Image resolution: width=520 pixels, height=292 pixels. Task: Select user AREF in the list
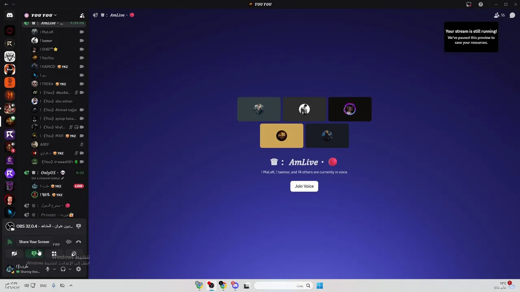coord(58,144)
